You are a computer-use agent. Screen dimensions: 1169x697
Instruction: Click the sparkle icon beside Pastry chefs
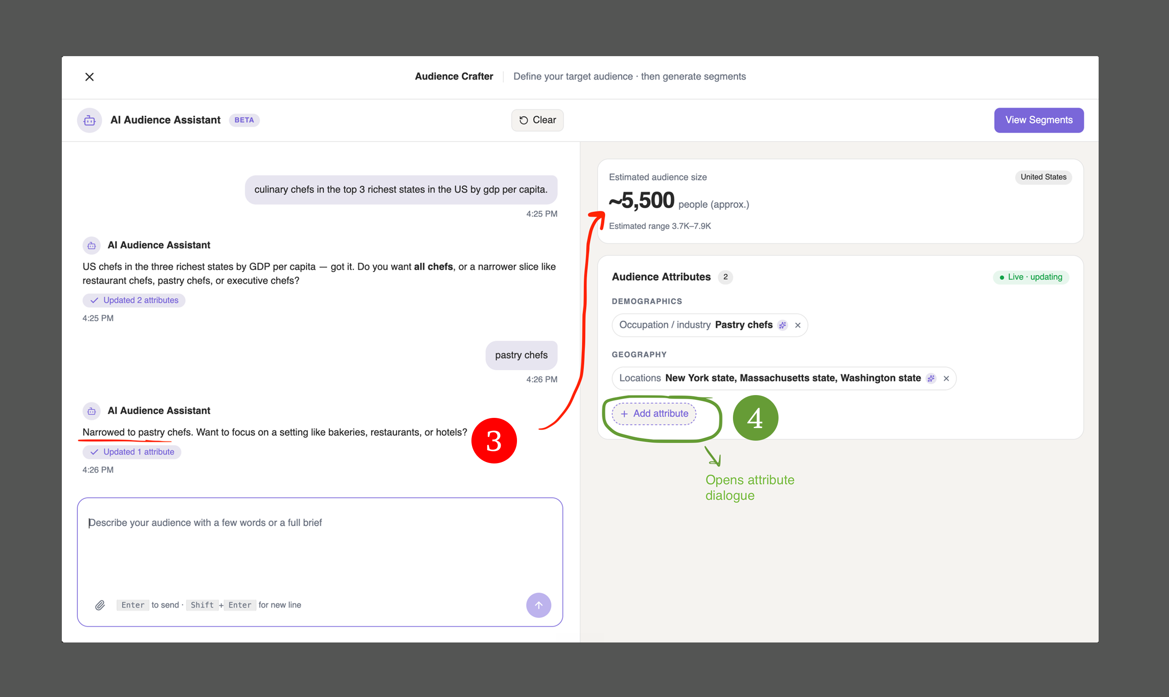782,325
